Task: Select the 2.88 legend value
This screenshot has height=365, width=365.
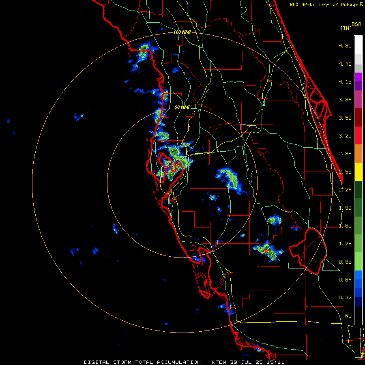Action: click(345, 154)
